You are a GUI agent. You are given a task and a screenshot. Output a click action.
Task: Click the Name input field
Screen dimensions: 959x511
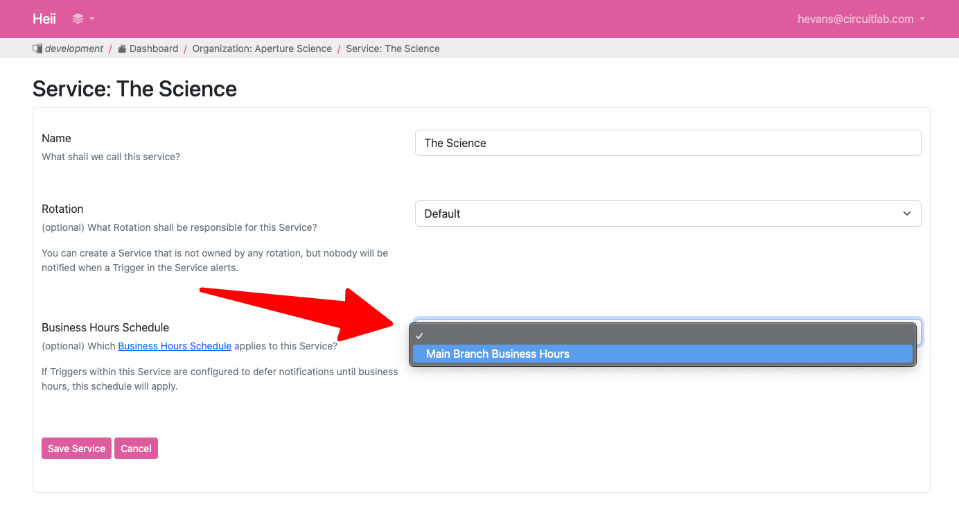coord(668,143)
